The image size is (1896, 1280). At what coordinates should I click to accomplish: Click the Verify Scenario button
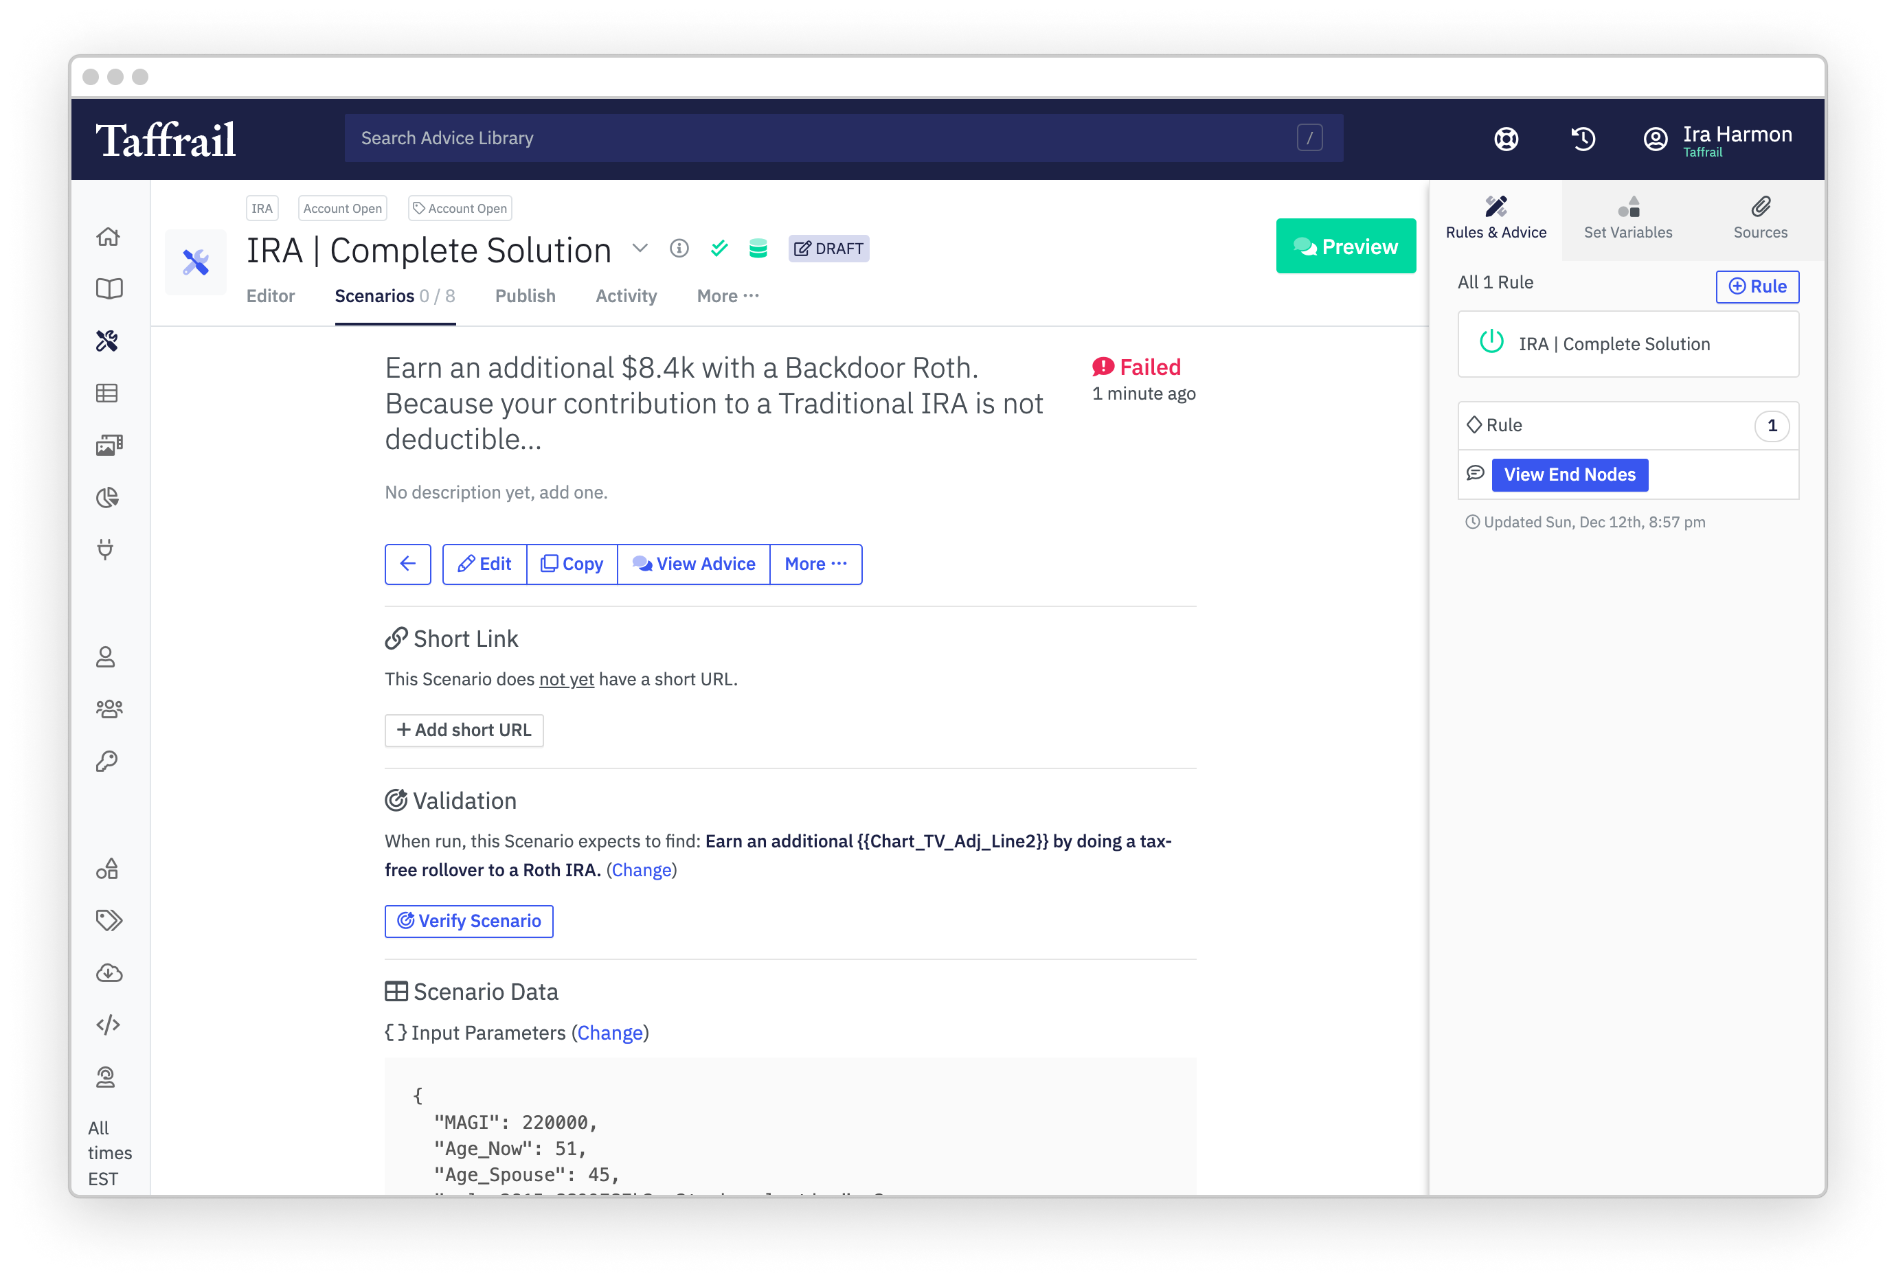pyautogui.click(x=469, y=922)
